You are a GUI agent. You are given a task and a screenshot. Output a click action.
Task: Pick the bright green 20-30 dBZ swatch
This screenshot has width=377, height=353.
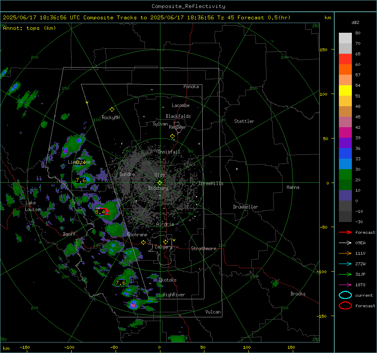point(345,175)
